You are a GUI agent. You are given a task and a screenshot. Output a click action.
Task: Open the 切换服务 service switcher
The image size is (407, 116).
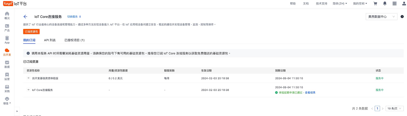point(74,17)
